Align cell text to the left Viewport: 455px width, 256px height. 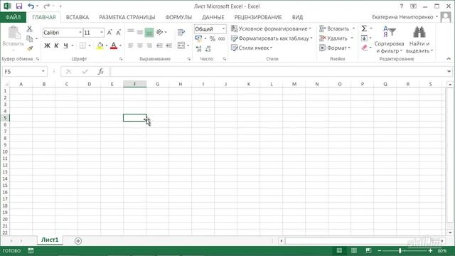click(131, 46)
